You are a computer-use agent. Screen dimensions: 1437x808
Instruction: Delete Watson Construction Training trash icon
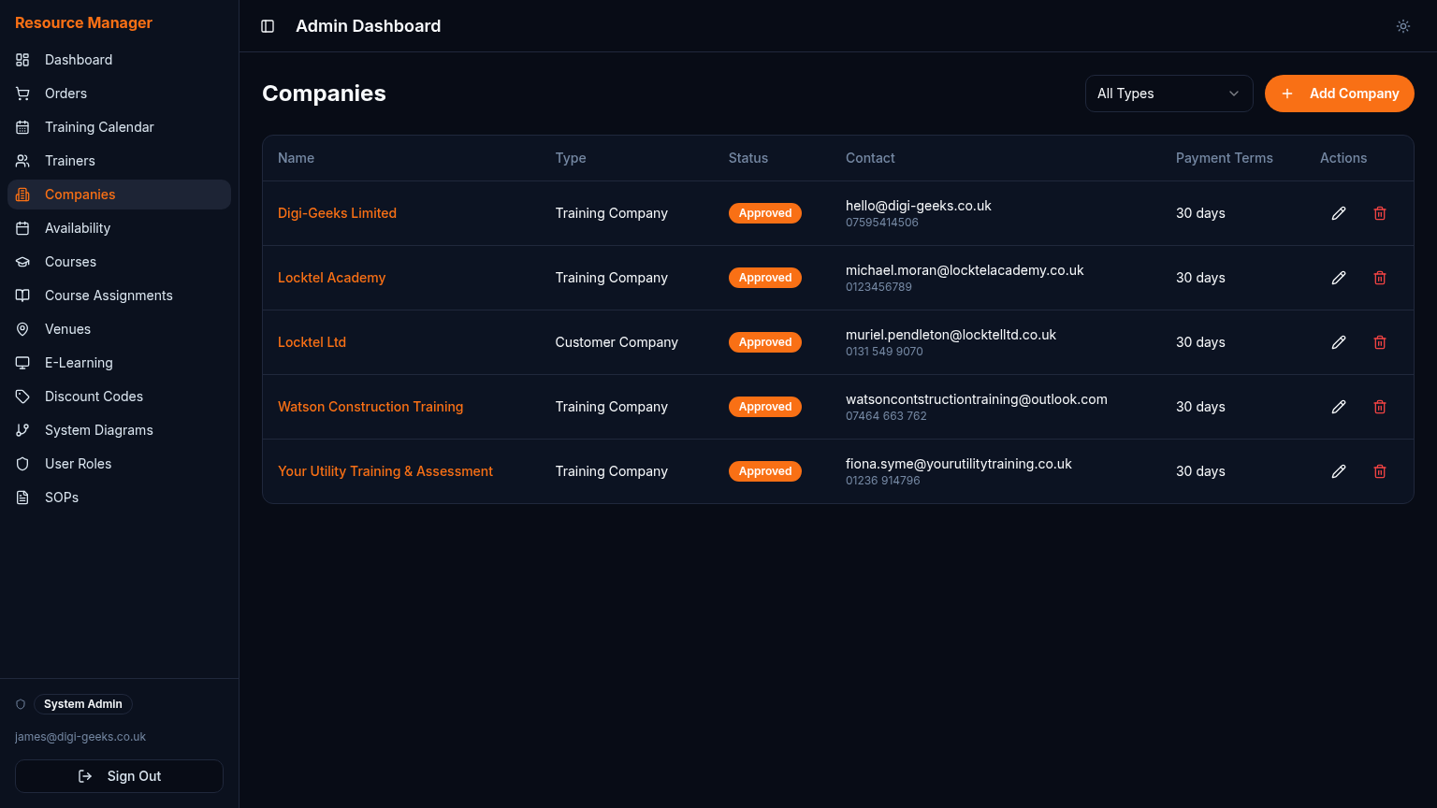[x=1380, y=407]
